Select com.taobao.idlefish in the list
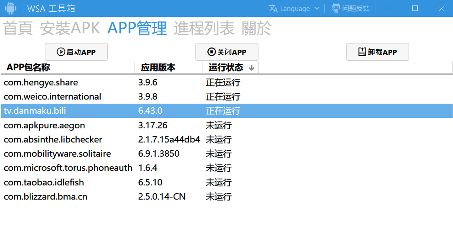This screenshot has height=227, width=453. coord(44,182)
